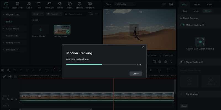Open the Import dropdown

tap(38, 14)
